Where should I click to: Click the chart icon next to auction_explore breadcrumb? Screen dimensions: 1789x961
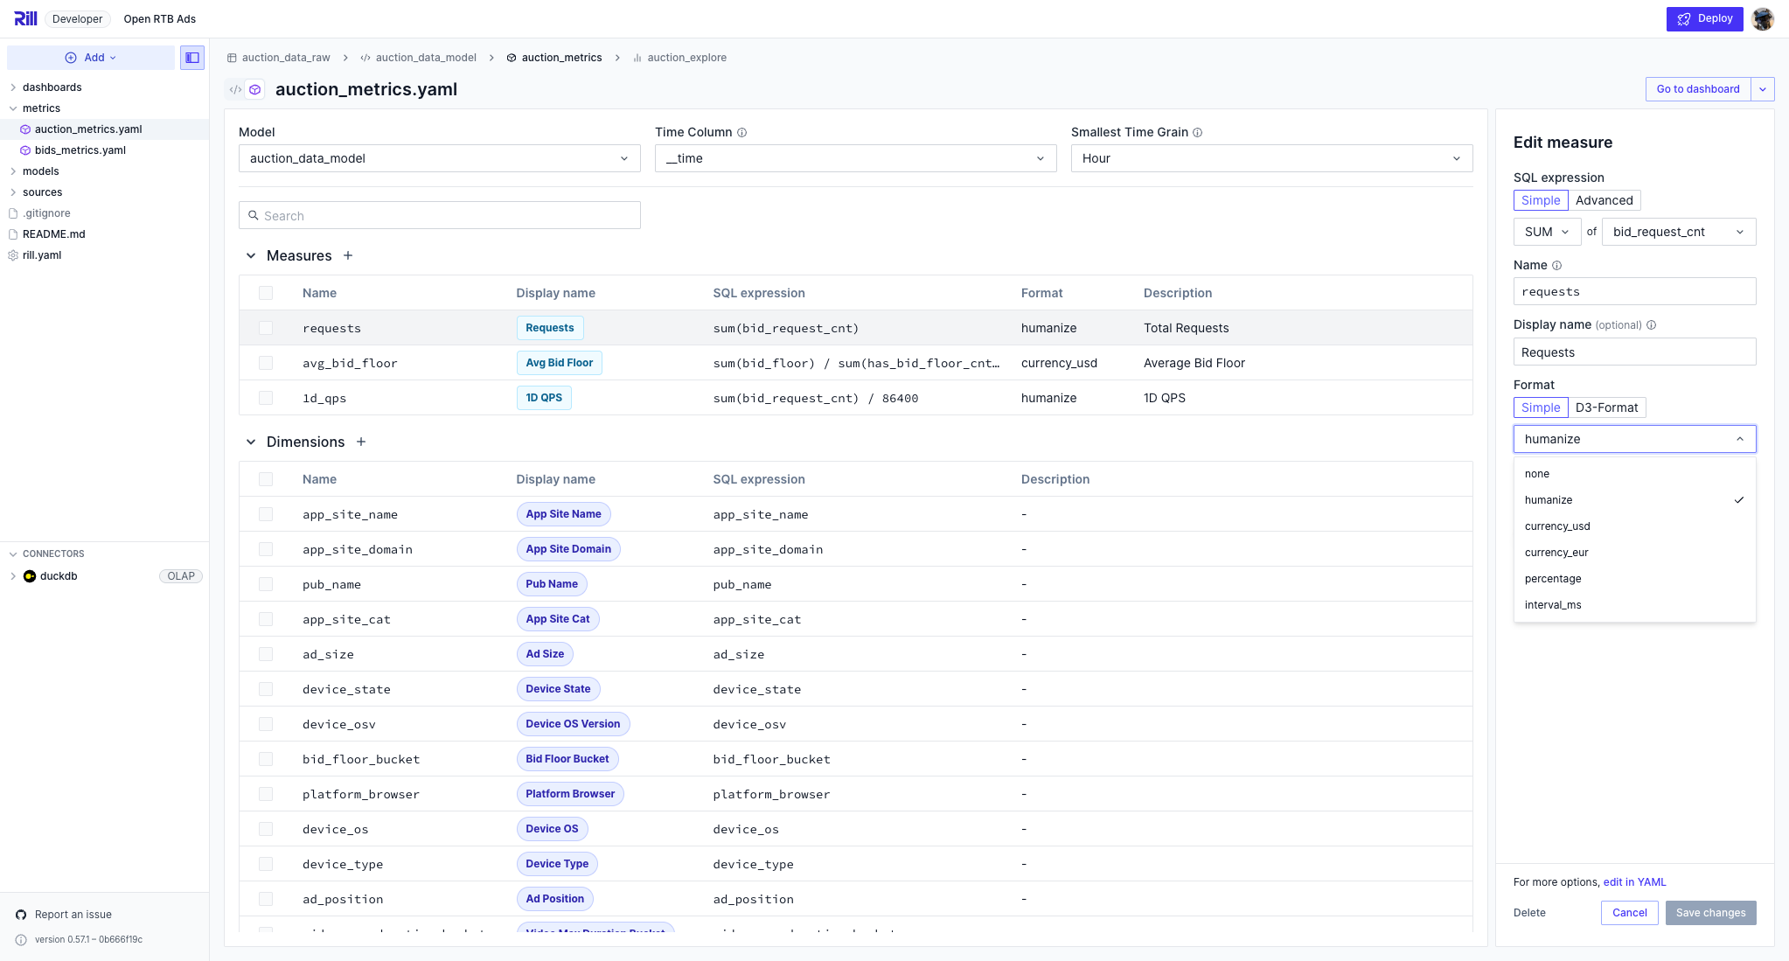coord(636,57)
